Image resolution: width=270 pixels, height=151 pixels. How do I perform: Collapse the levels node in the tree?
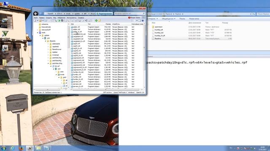(x=57, y=75)
